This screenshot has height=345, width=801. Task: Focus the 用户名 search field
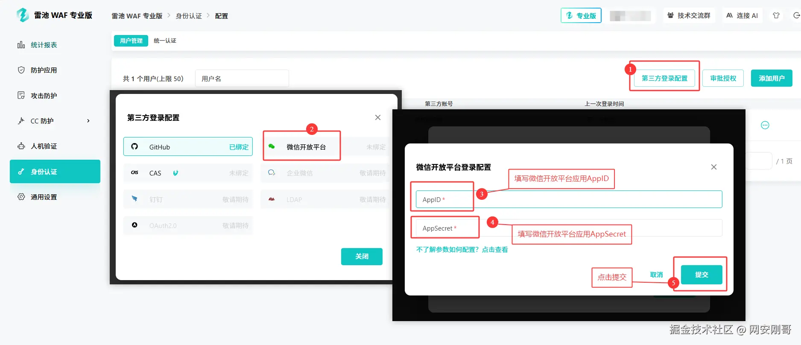click(x=242, y=79)
